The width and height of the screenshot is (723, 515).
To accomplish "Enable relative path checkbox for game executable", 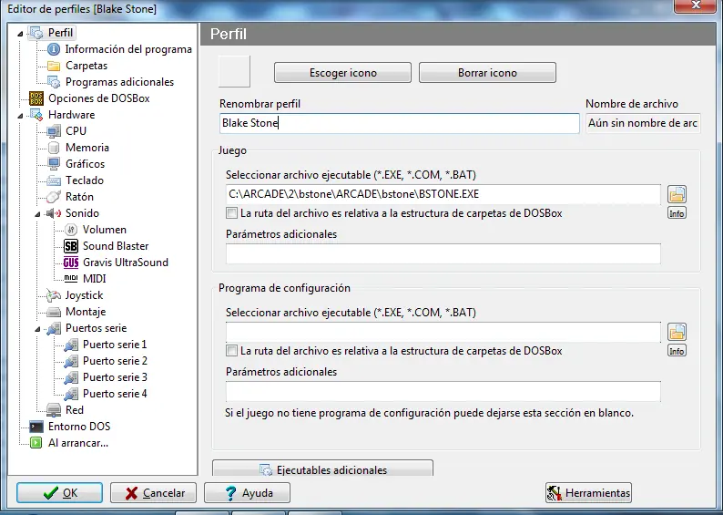I will pos(231,213).
